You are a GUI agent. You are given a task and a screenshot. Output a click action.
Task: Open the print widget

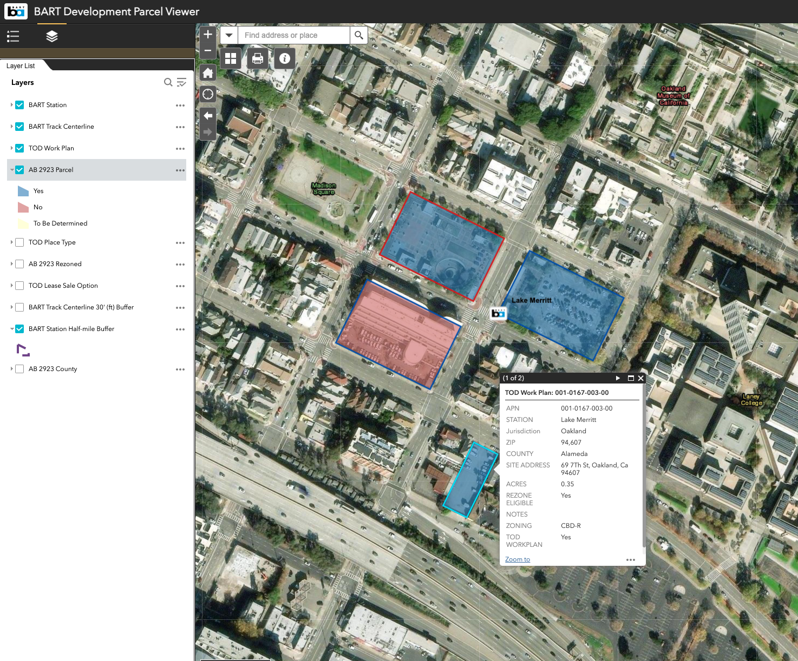(258, 58)
